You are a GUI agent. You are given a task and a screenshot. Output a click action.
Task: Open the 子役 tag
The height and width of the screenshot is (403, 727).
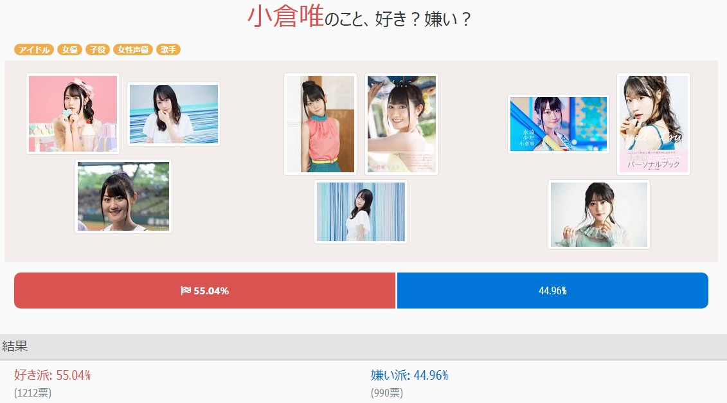(x=98, y=49)
